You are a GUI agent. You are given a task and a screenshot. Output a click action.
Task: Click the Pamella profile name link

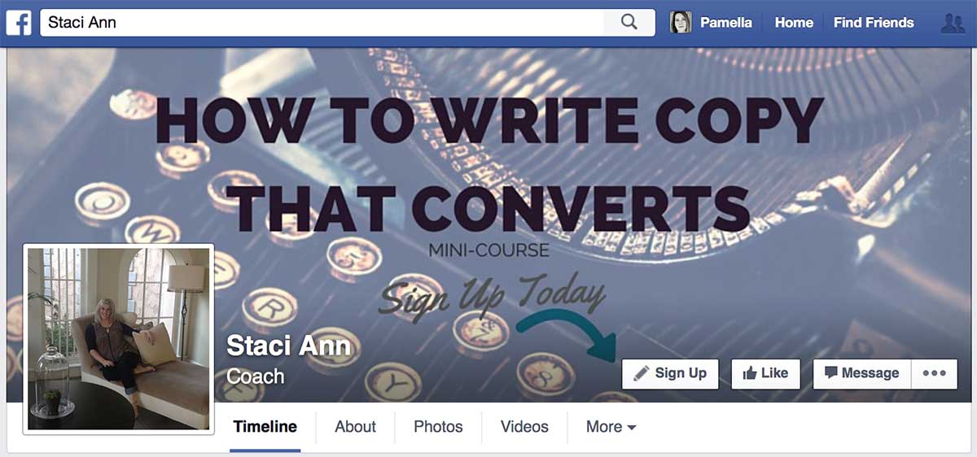[x=726, y=23]
